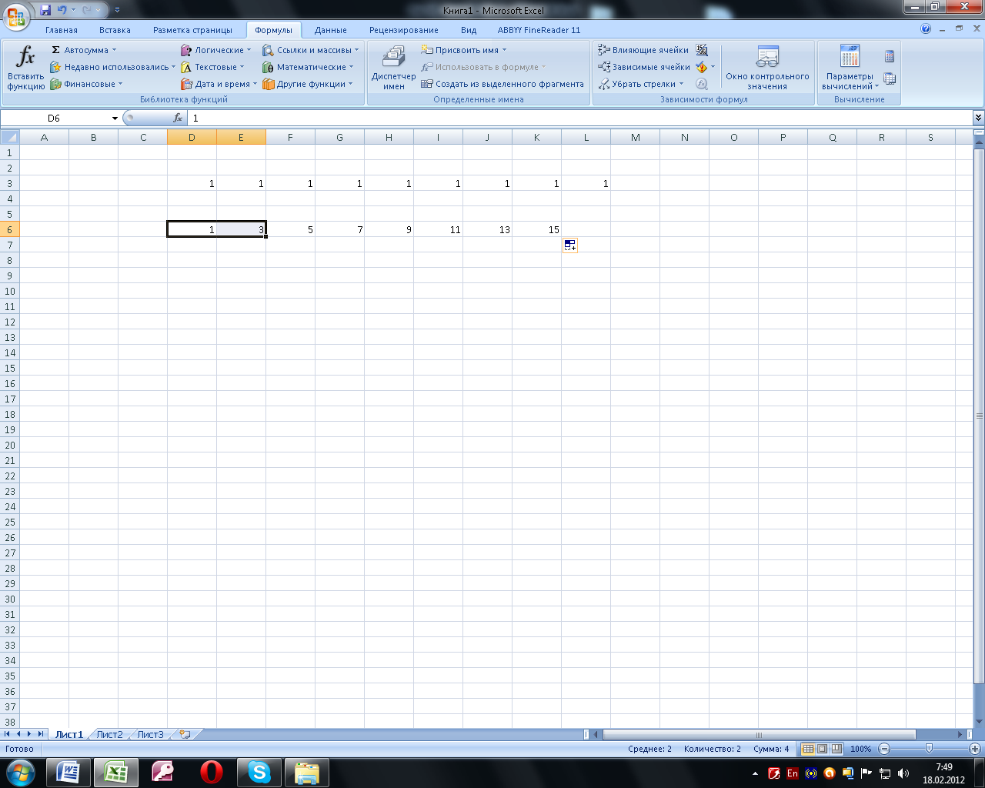Open Text (Текстовые) functions list
Viewport: 985px width, 788px height.
click(212, 67)
